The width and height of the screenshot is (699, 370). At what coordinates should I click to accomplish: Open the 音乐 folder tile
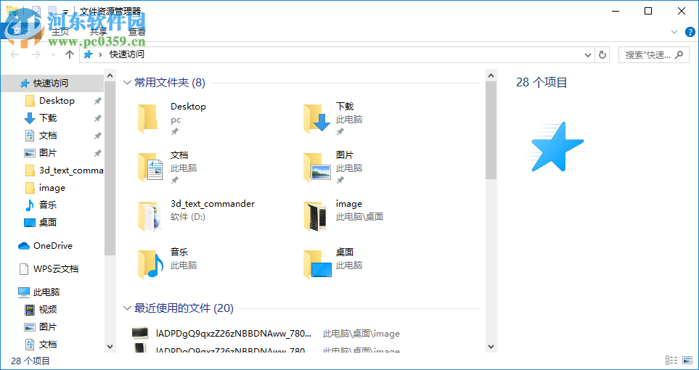click(x=168, y=264)
